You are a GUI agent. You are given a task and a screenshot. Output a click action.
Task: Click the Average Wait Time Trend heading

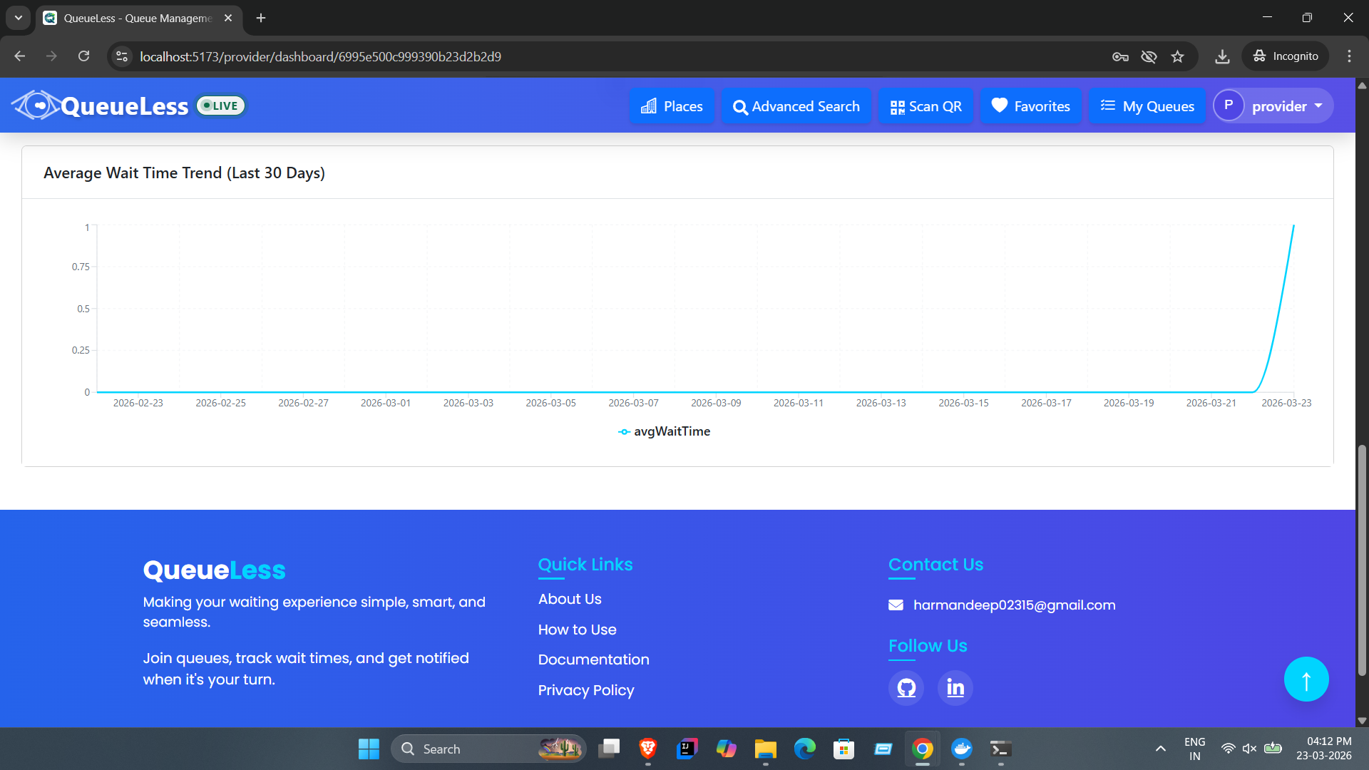point(184,173)
